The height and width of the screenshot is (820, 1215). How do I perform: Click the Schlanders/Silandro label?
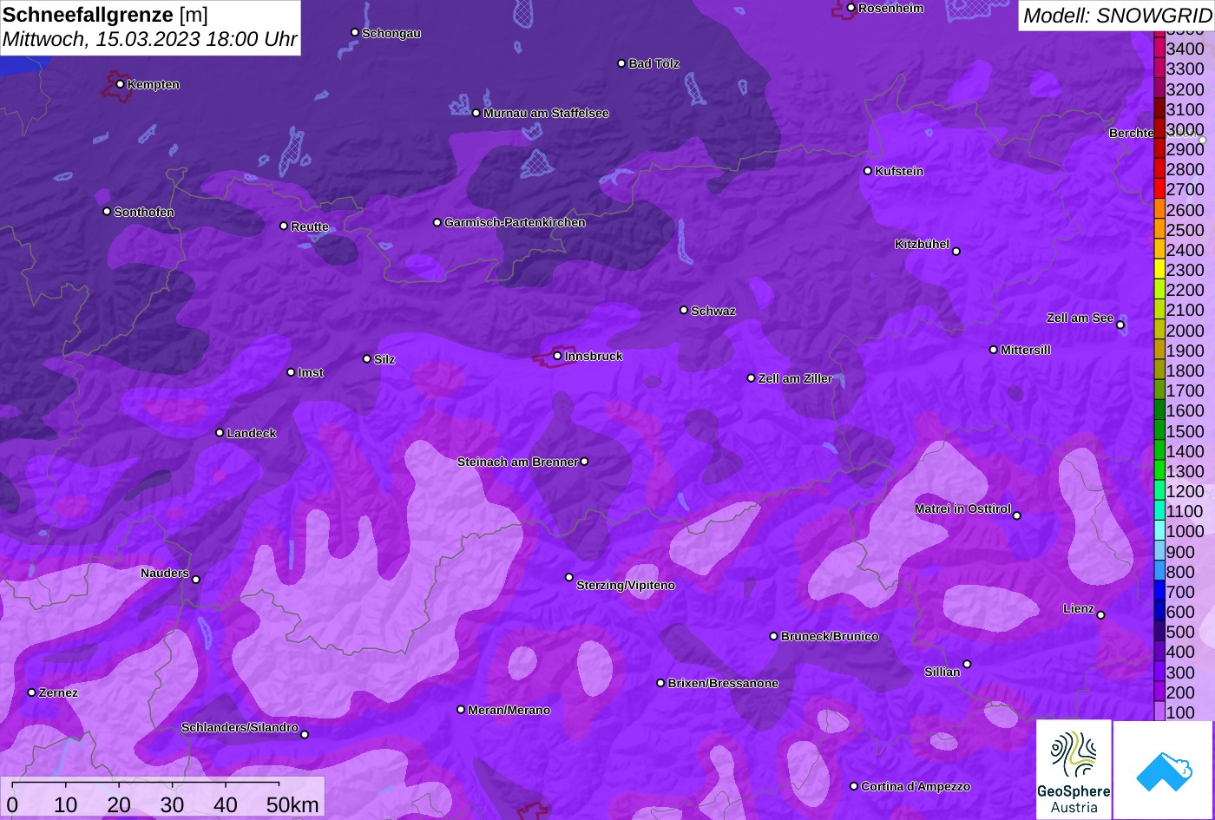240,728
